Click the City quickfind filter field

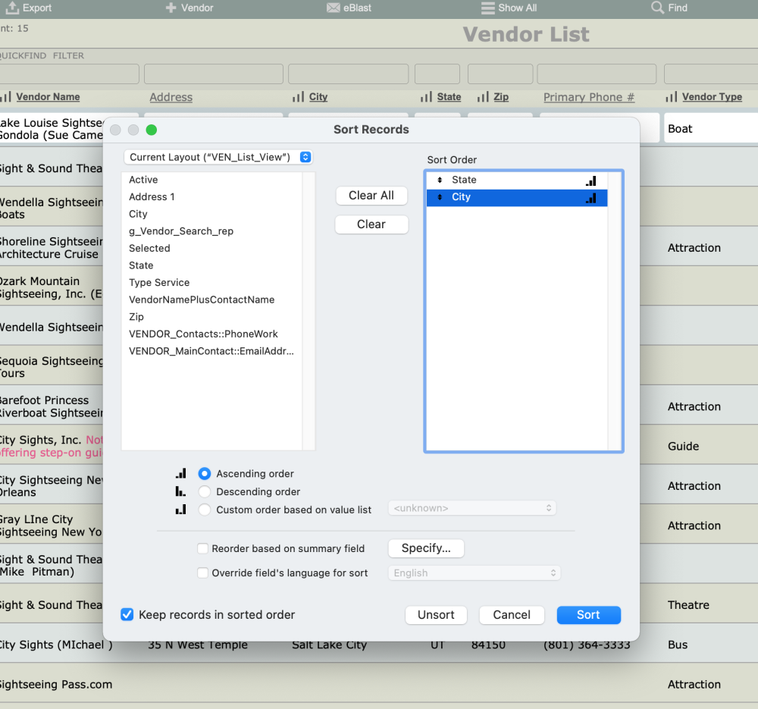point(348,74)
